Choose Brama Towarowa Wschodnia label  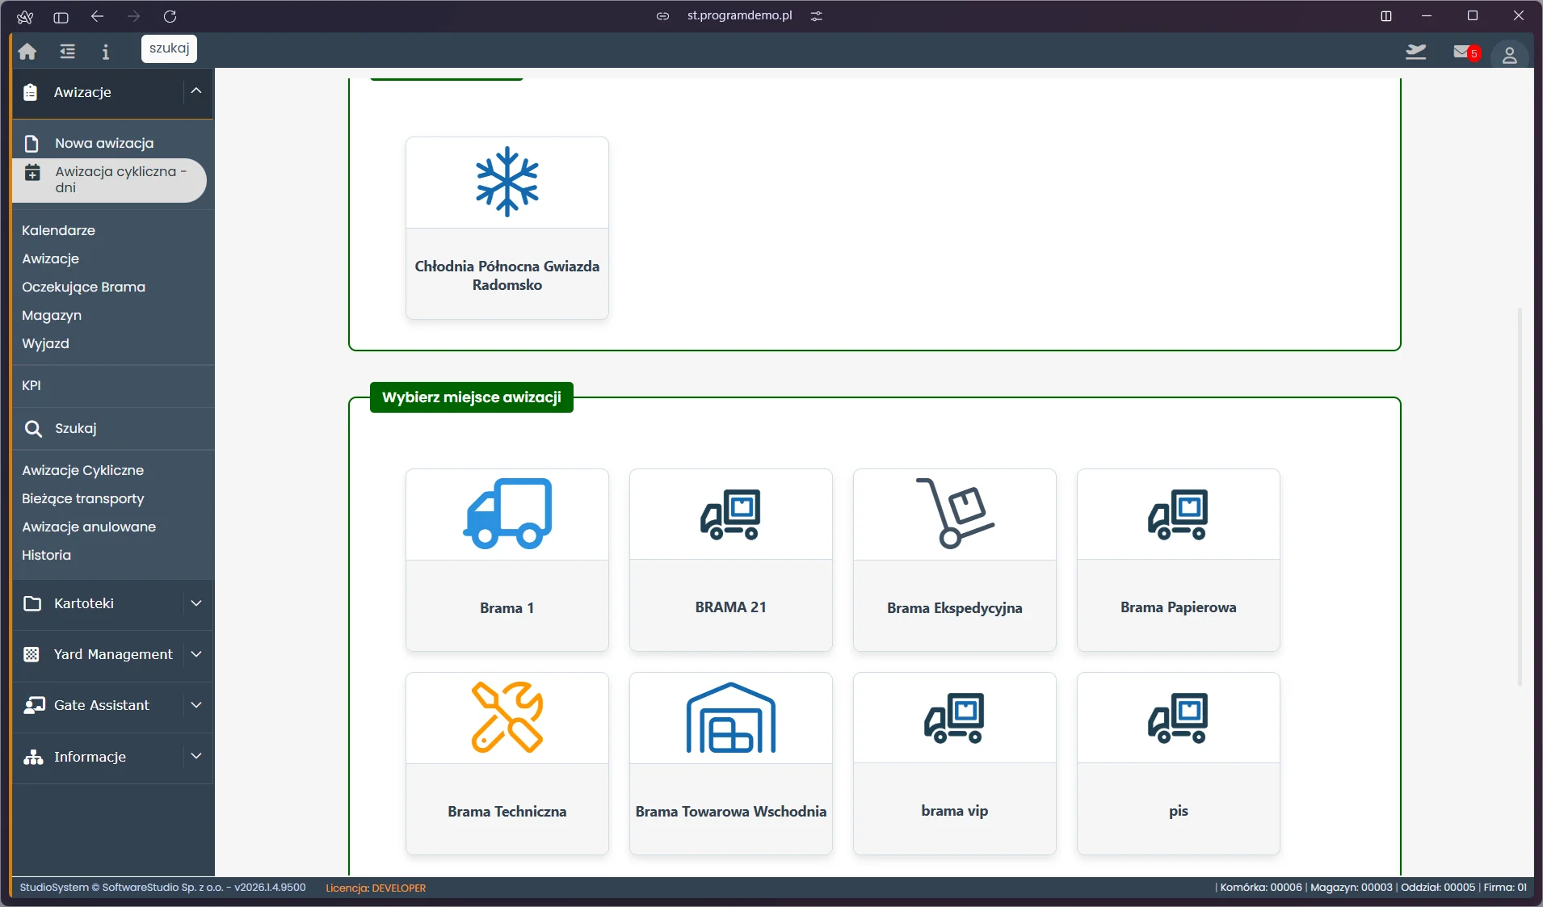[731, 812]
